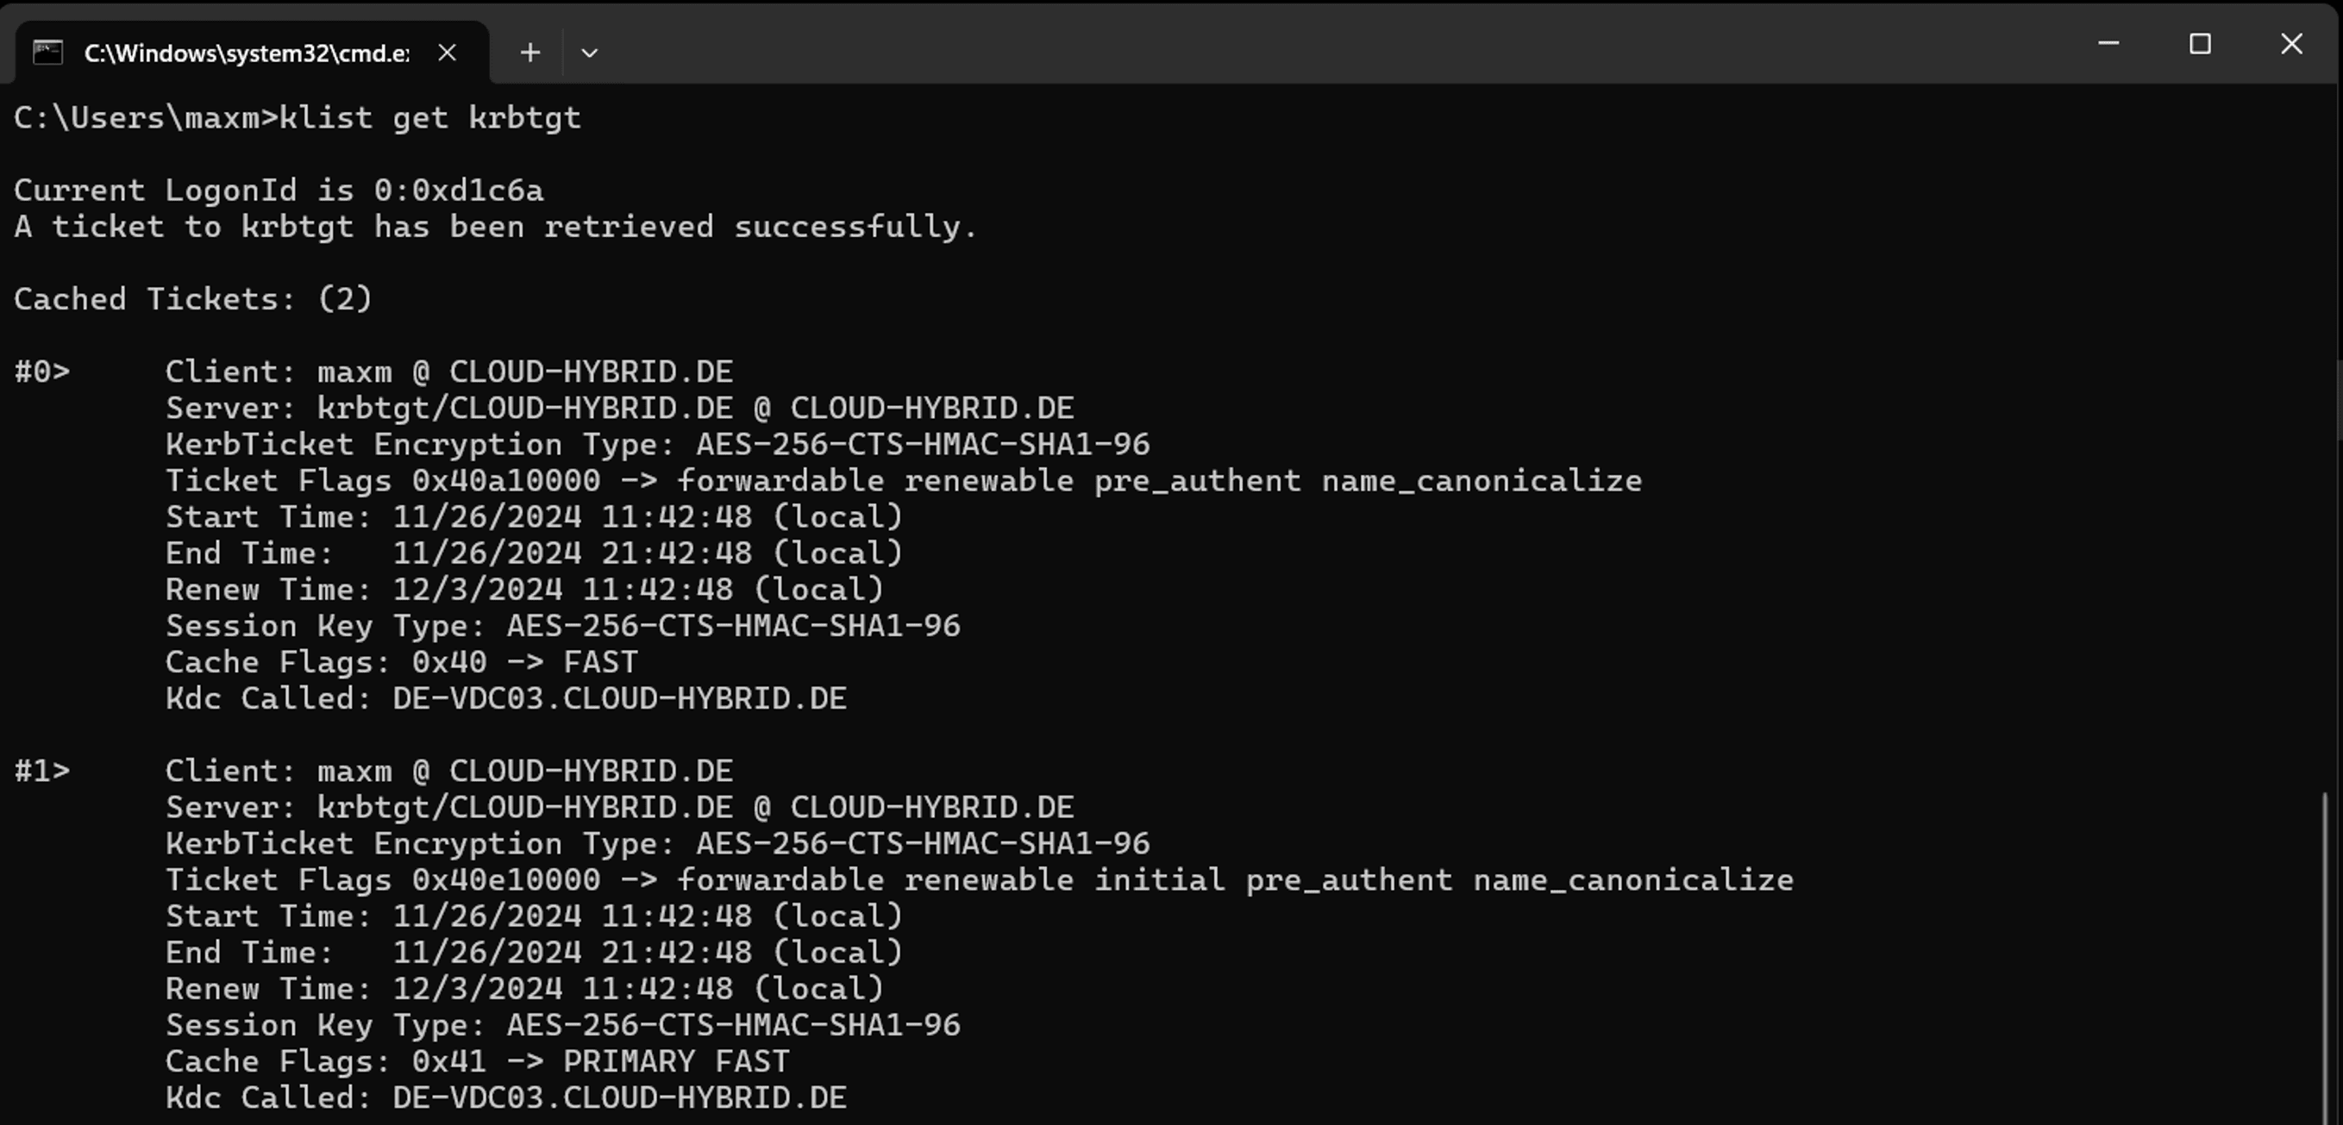Click the ticket retrieved successfully message
The height and width of the screenshot is (1125, 2343).
click(x=495, y=228)
